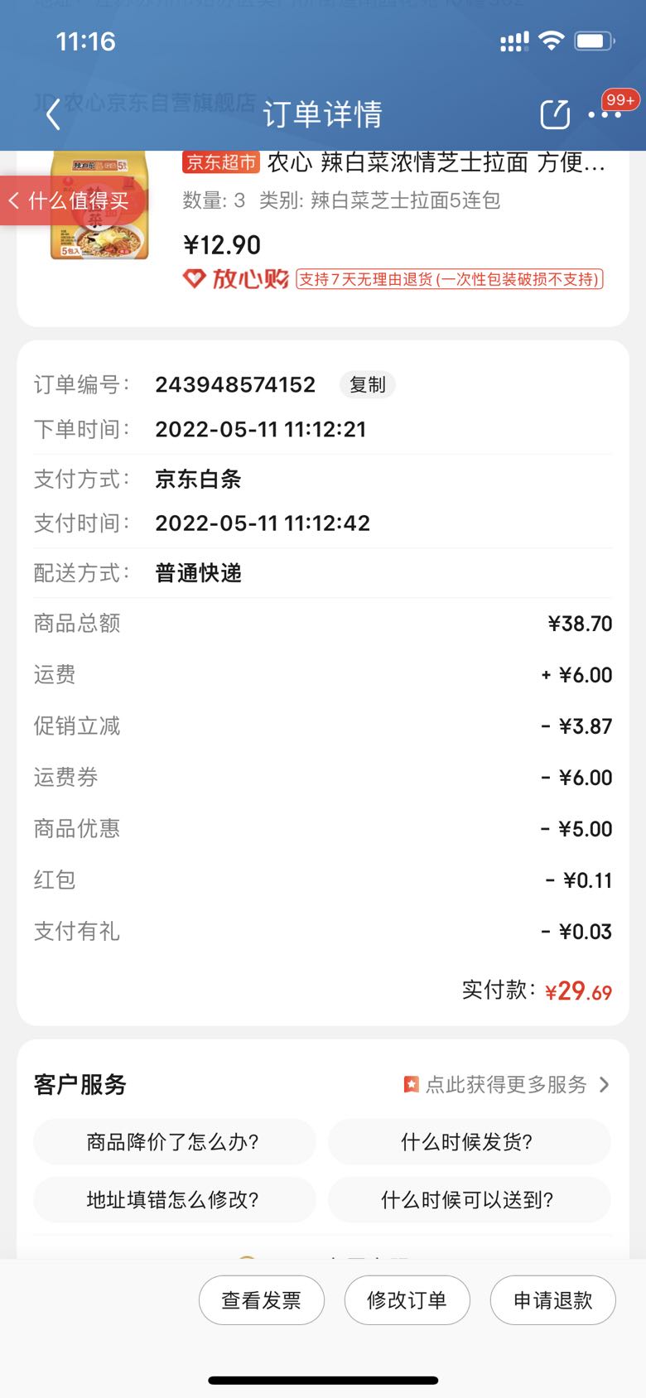Tap 申请退款 button
The width and height of the screenshot is (646, 1398).
(553, 1300)
